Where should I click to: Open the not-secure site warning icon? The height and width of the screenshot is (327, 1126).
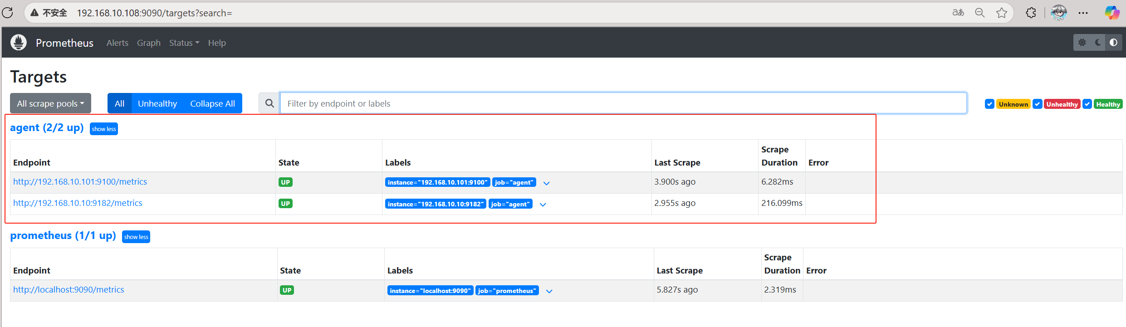point(34,13)
